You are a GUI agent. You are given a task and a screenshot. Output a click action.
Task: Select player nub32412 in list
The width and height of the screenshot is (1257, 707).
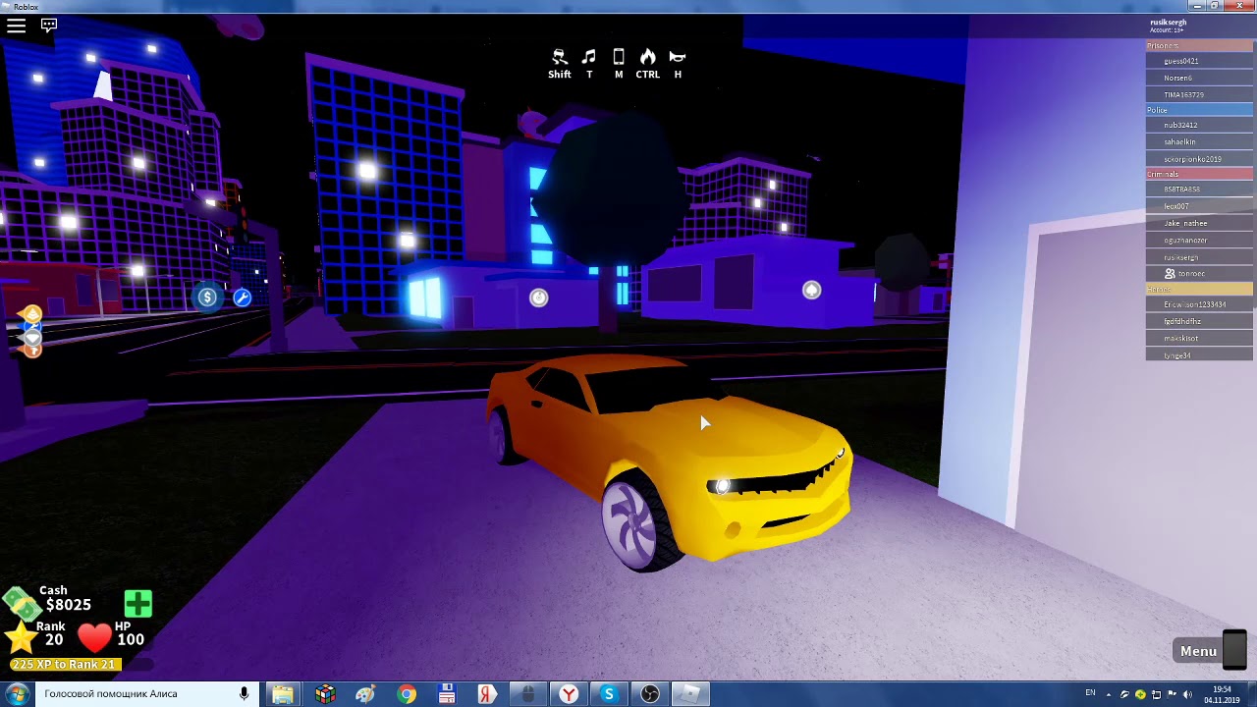point(1199,125)
